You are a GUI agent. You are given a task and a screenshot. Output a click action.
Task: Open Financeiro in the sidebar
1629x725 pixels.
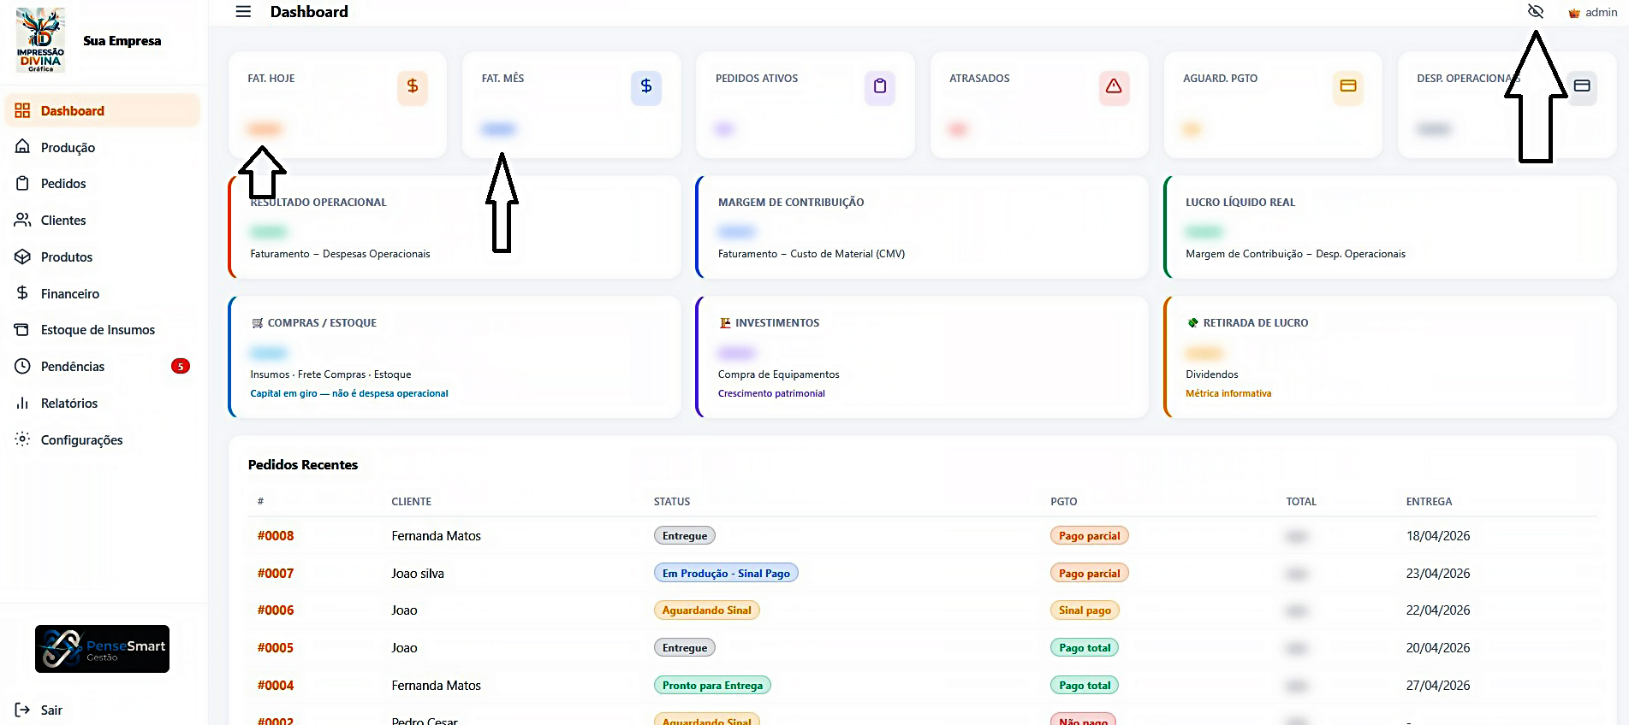pyautogui.click(x=103, y=293)
